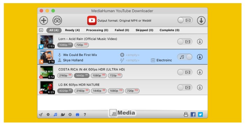Toggle video/audio switch for Lorn Acid Rain
The width and height of the screenshot is (245, 126).
point(185,42)
